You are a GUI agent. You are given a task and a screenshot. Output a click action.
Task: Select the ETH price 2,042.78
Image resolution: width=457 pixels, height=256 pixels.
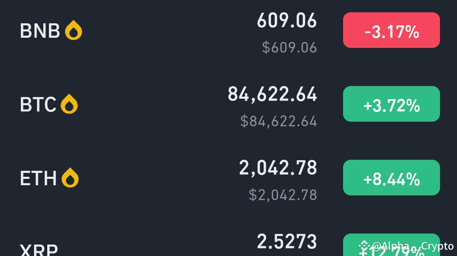click(278, 168)
